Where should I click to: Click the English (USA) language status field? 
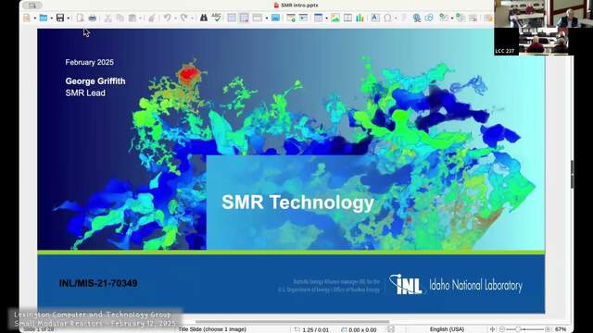(447, 329)
